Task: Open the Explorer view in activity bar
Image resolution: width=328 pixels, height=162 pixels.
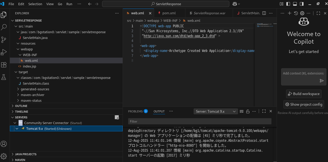Action: click(x=4, y=15)
